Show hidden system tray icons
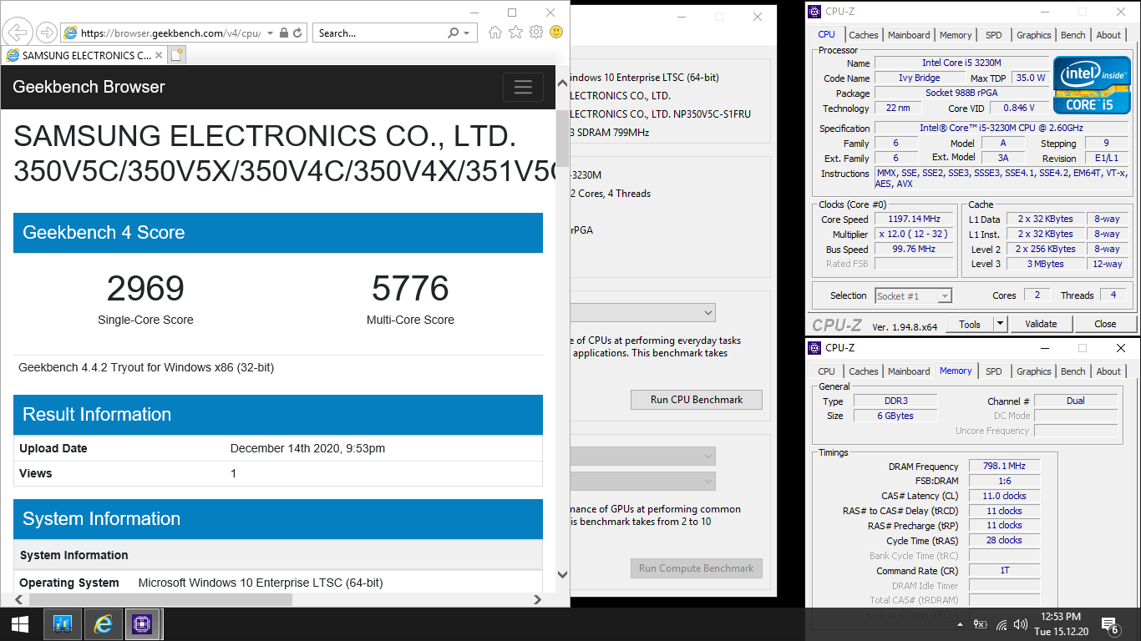Image resolution: width=1141 pixels, height=641 pixels. click(959, 624)
